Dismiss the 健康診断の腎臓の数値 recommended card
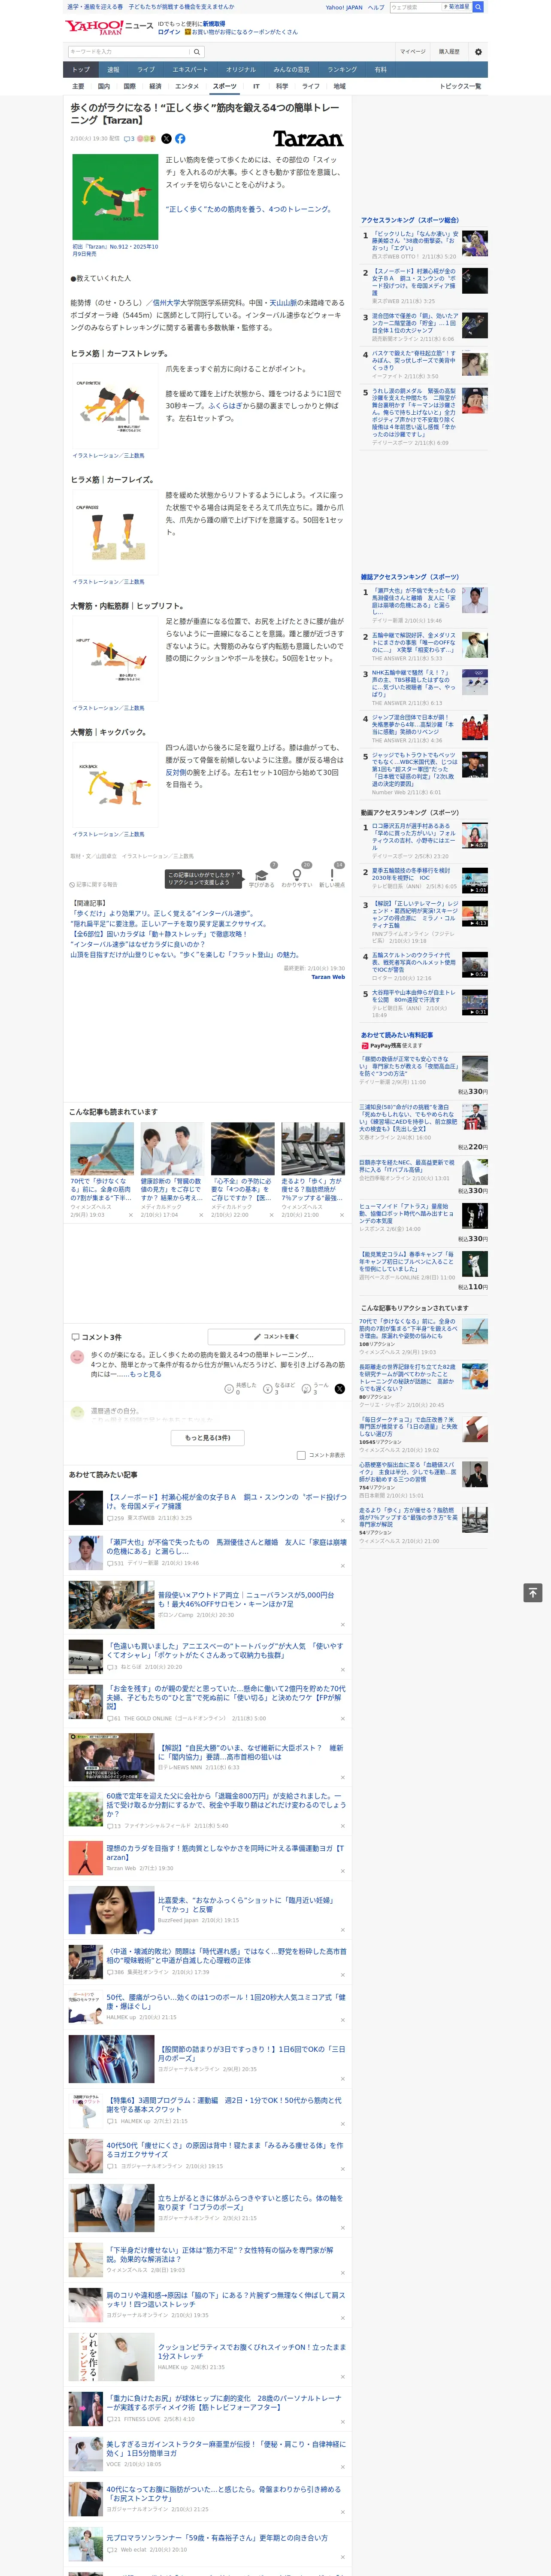The image size is (551, 2576). [x=200, y=1215]
